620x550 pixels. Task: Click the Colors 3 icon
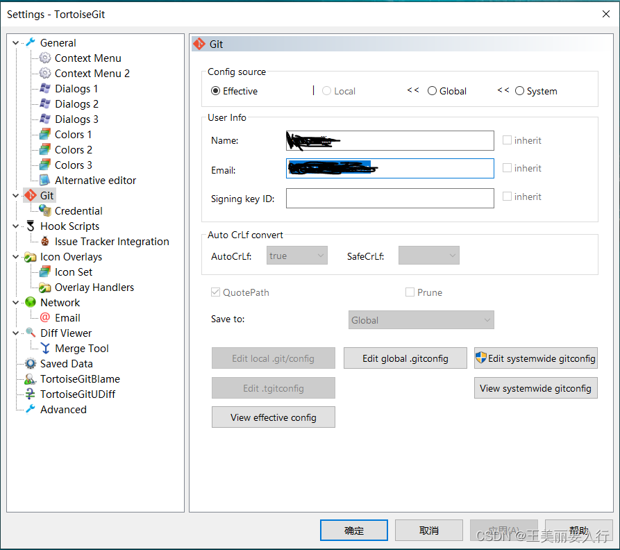tap(45, 165)
